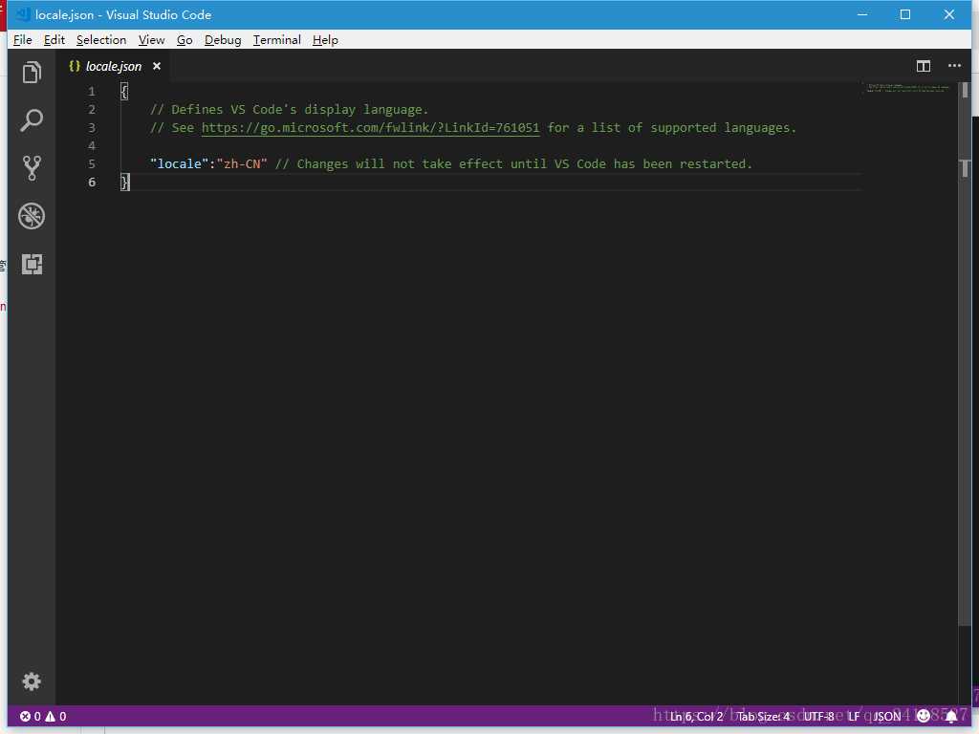Open the Explorer view in activity bar
Image resolution: width=979 pixels, height=734 pixels.
pyautogui.click(x=32, y=73)
